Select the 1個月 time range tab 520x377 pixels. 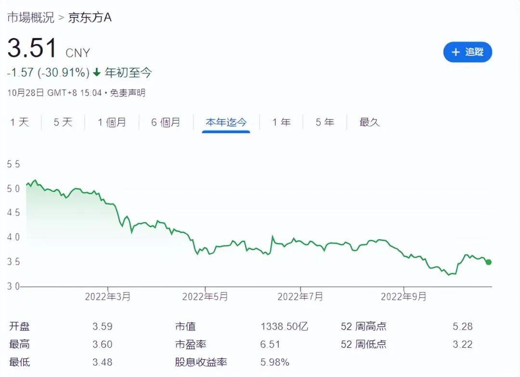(x=112, y=122)
